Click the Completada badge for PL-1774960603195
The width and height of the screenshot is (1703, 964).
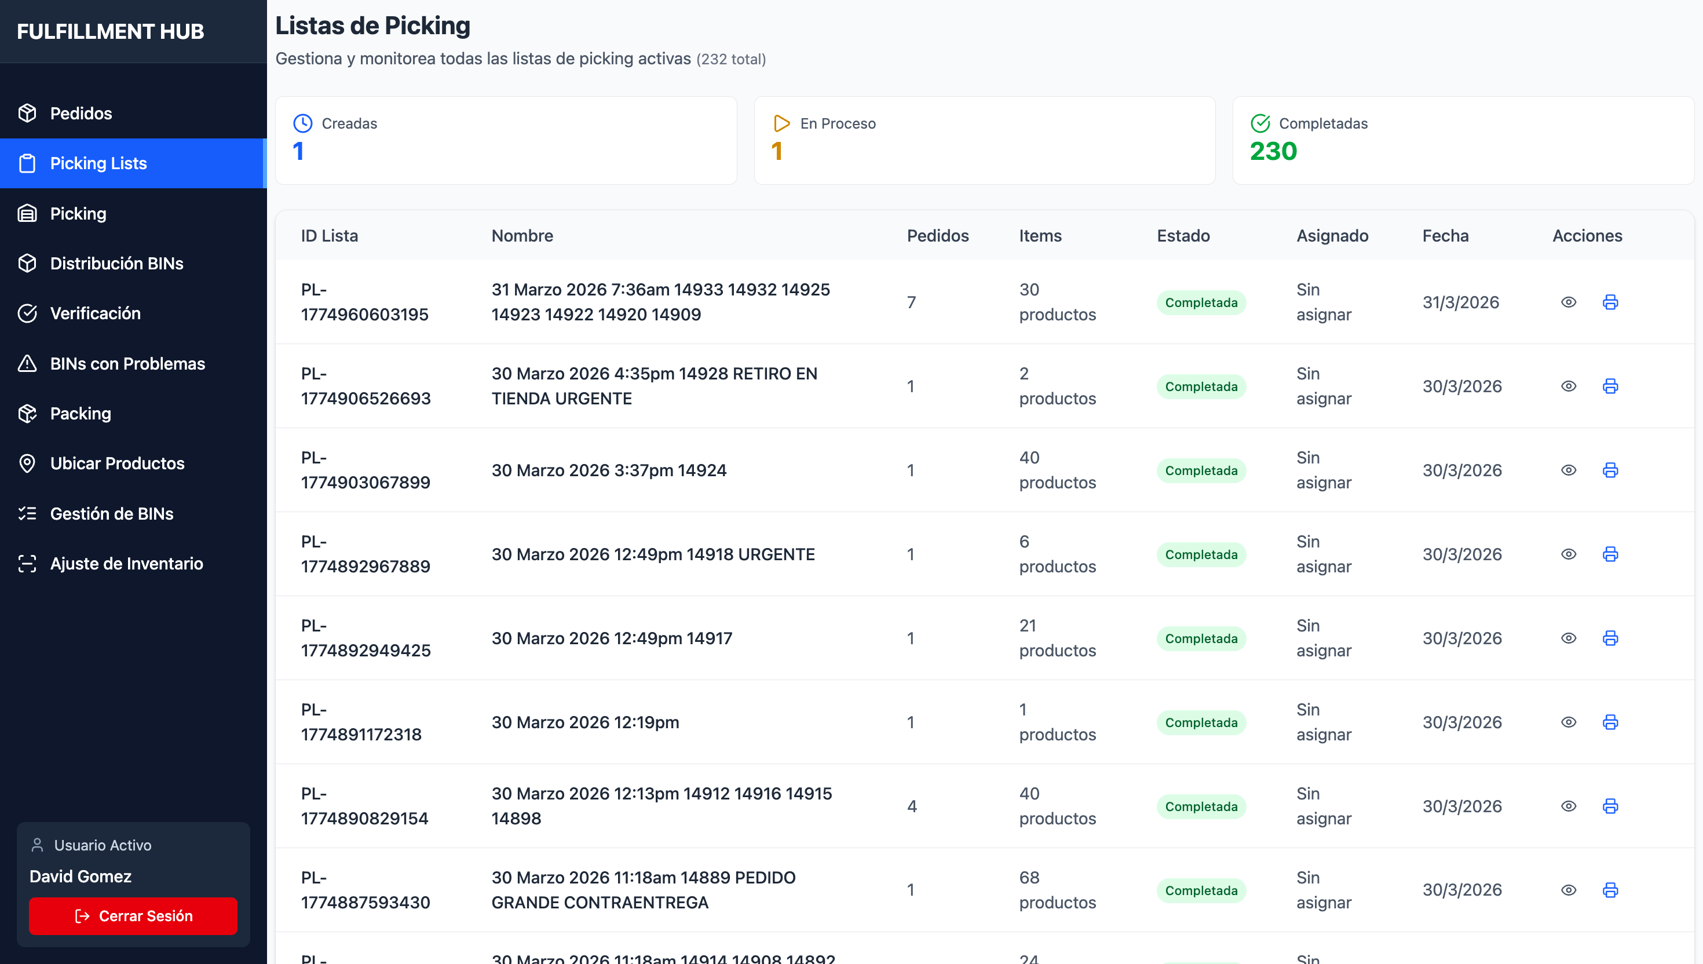tap(1201, 302)
